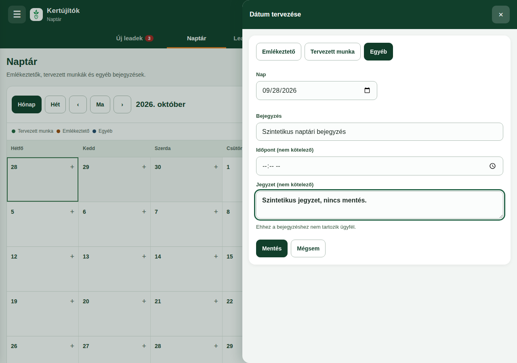
Task: Select the Hétfő 28 calendar cell
Action: (x=42, y=179)
